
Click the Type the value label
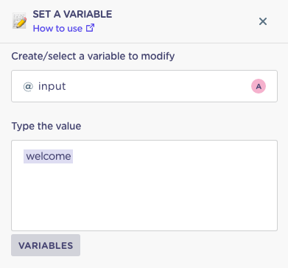(46, 126)
